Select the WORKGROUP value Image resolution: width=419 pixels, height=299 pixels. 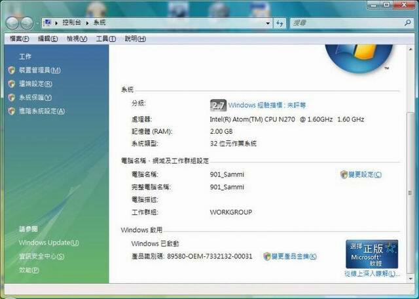tap(231, 212)
